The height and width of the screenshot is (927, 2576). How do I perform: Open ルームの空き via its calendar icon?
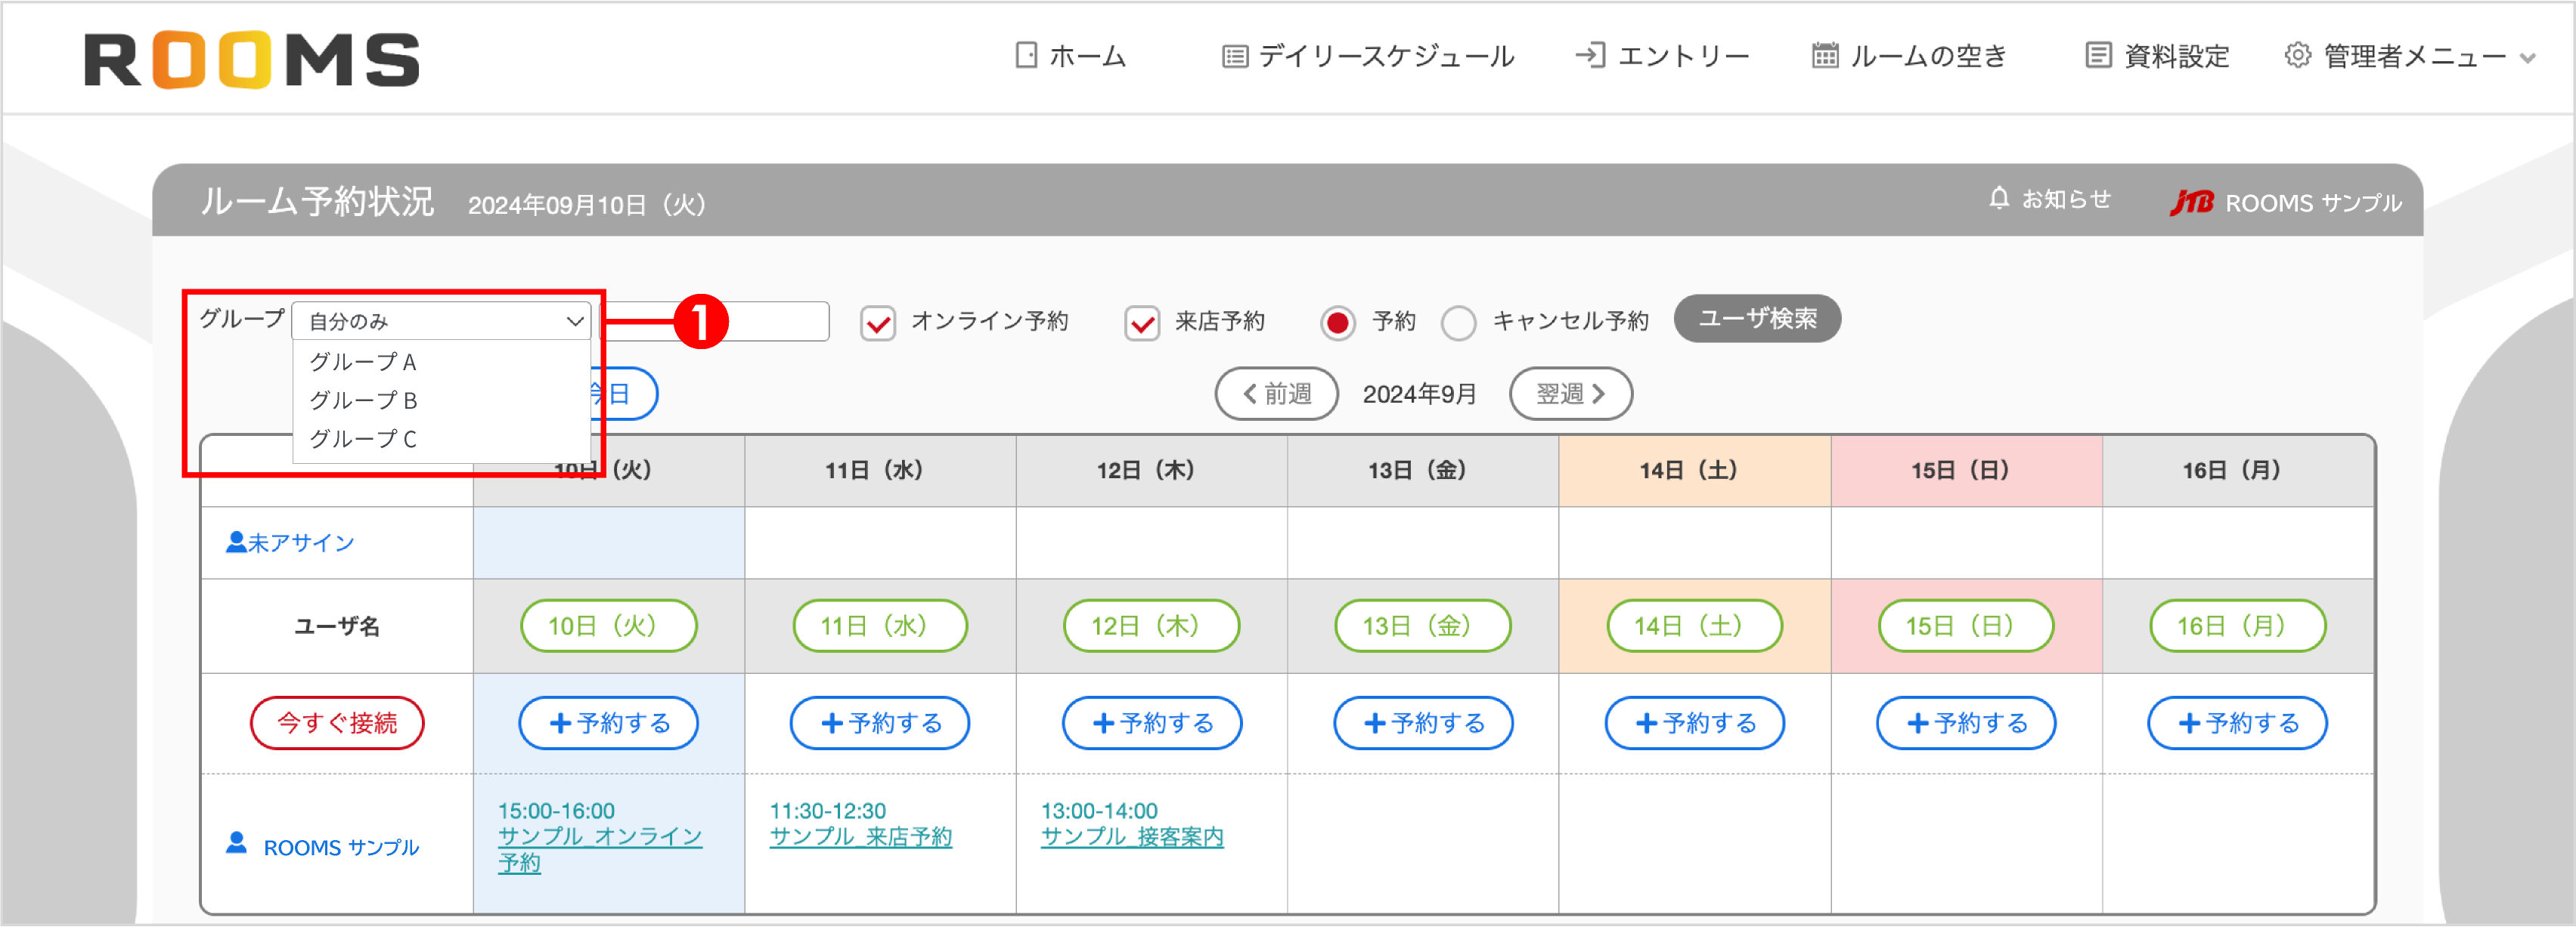[x=1824, y=56]
